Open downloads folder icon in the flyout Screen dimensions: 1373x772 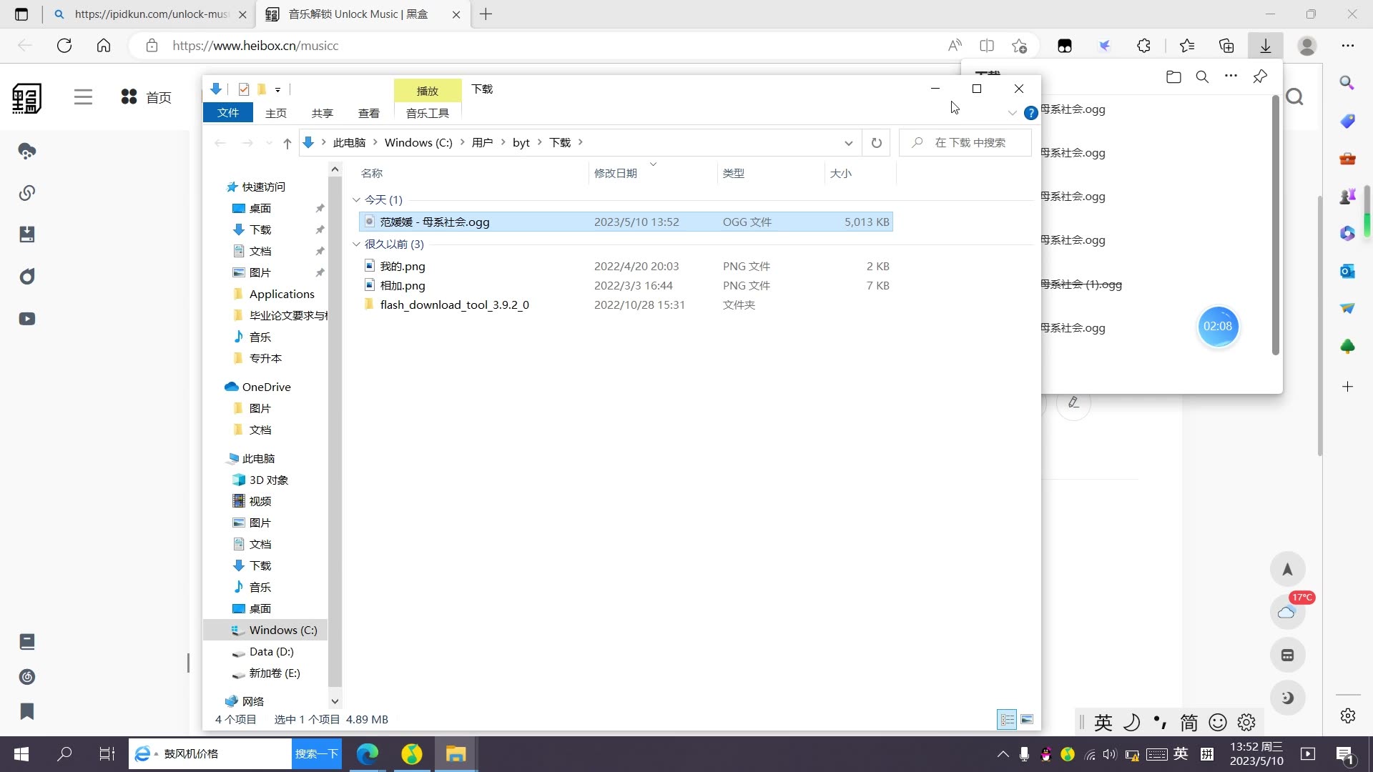tap(1173, 76)
